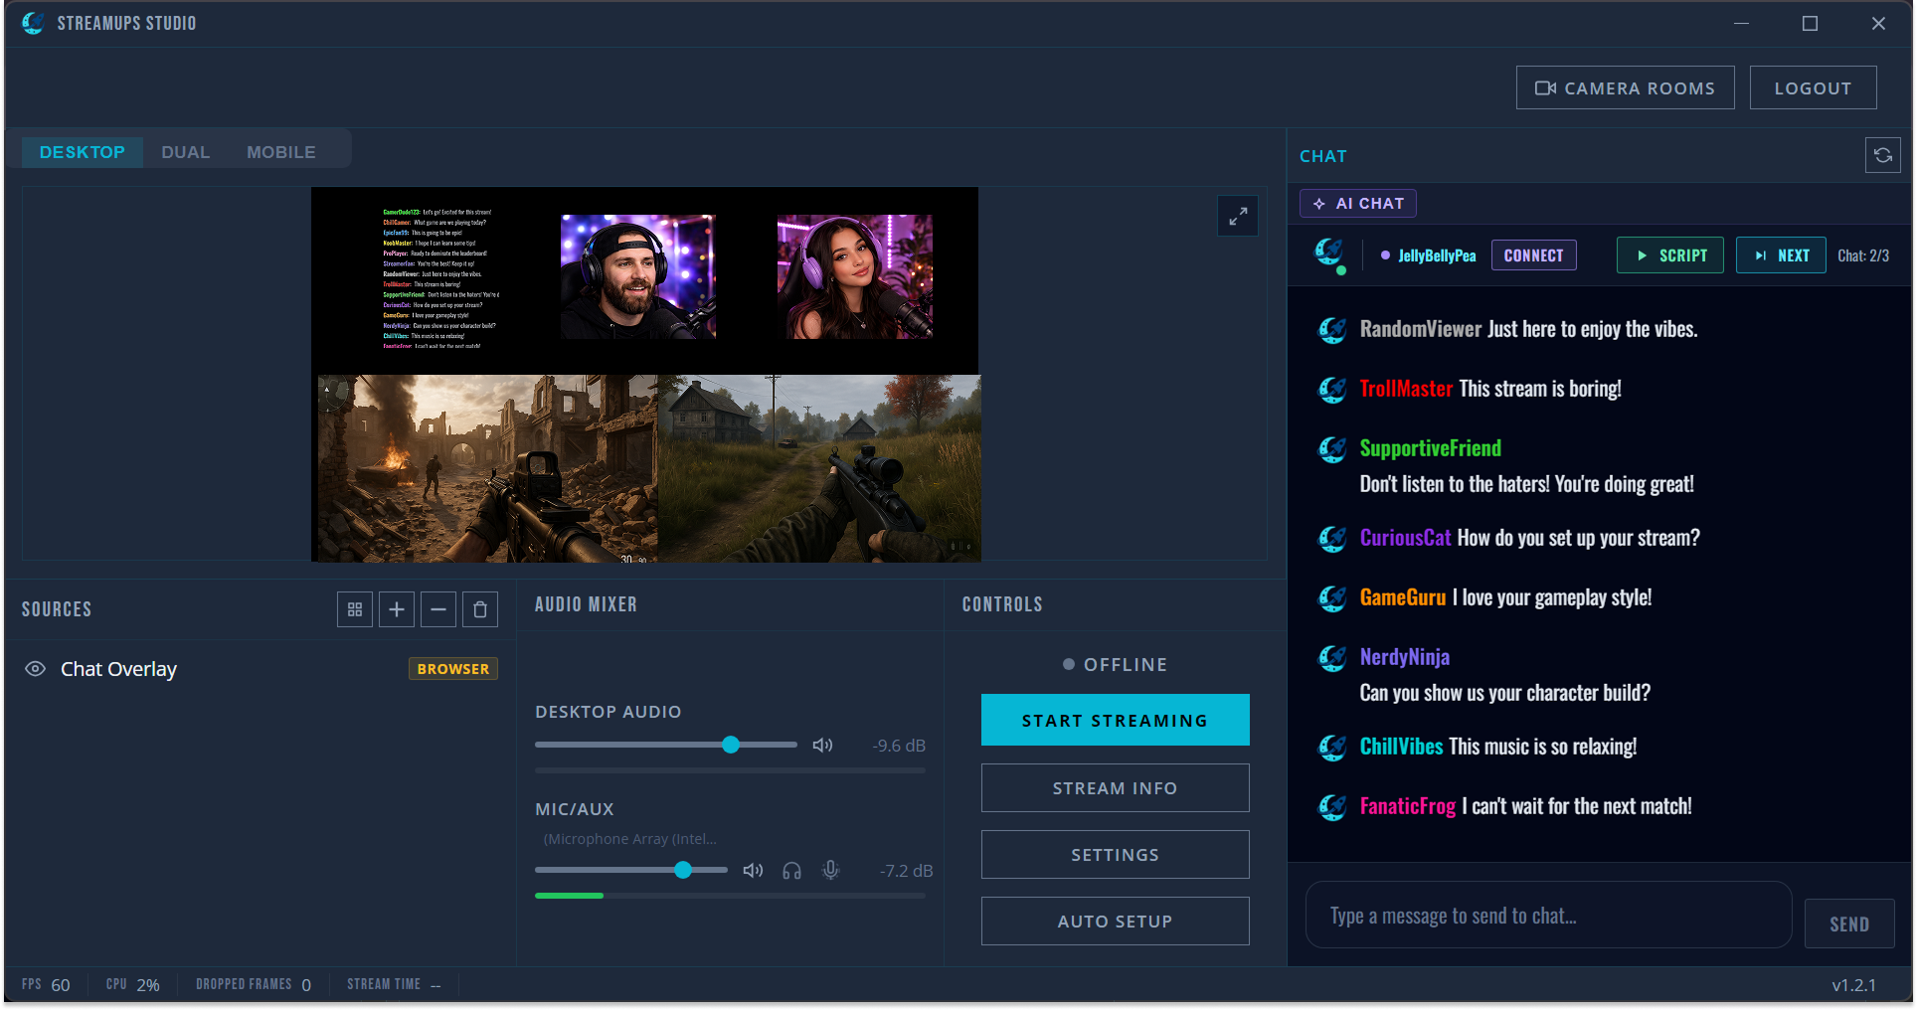1917x1010 pixels.
Task: Click the chat message input field
Action: (1547, 915)
